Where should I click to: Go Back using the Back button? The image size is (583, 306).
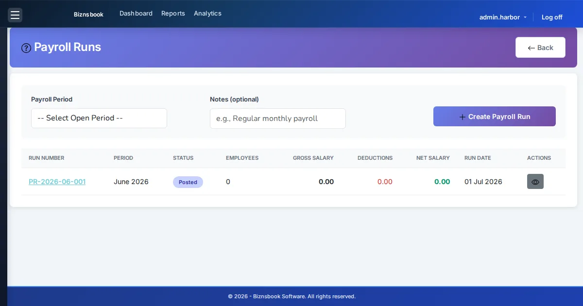click(540, 48)
